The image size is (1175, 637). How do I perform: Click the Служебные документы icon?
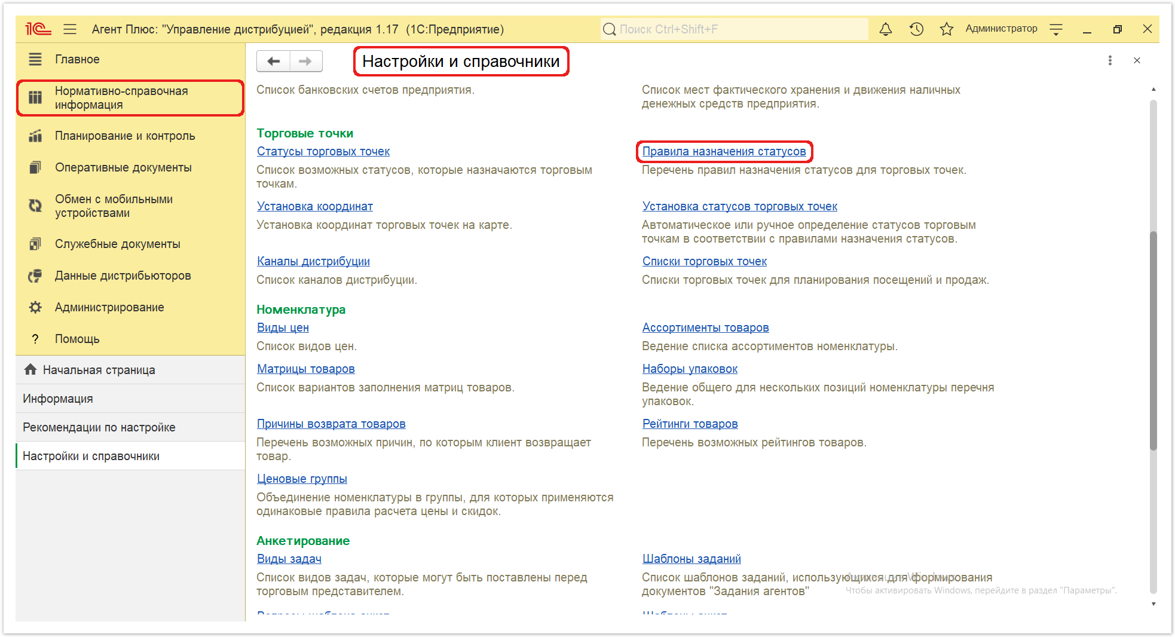coord(35,244)
